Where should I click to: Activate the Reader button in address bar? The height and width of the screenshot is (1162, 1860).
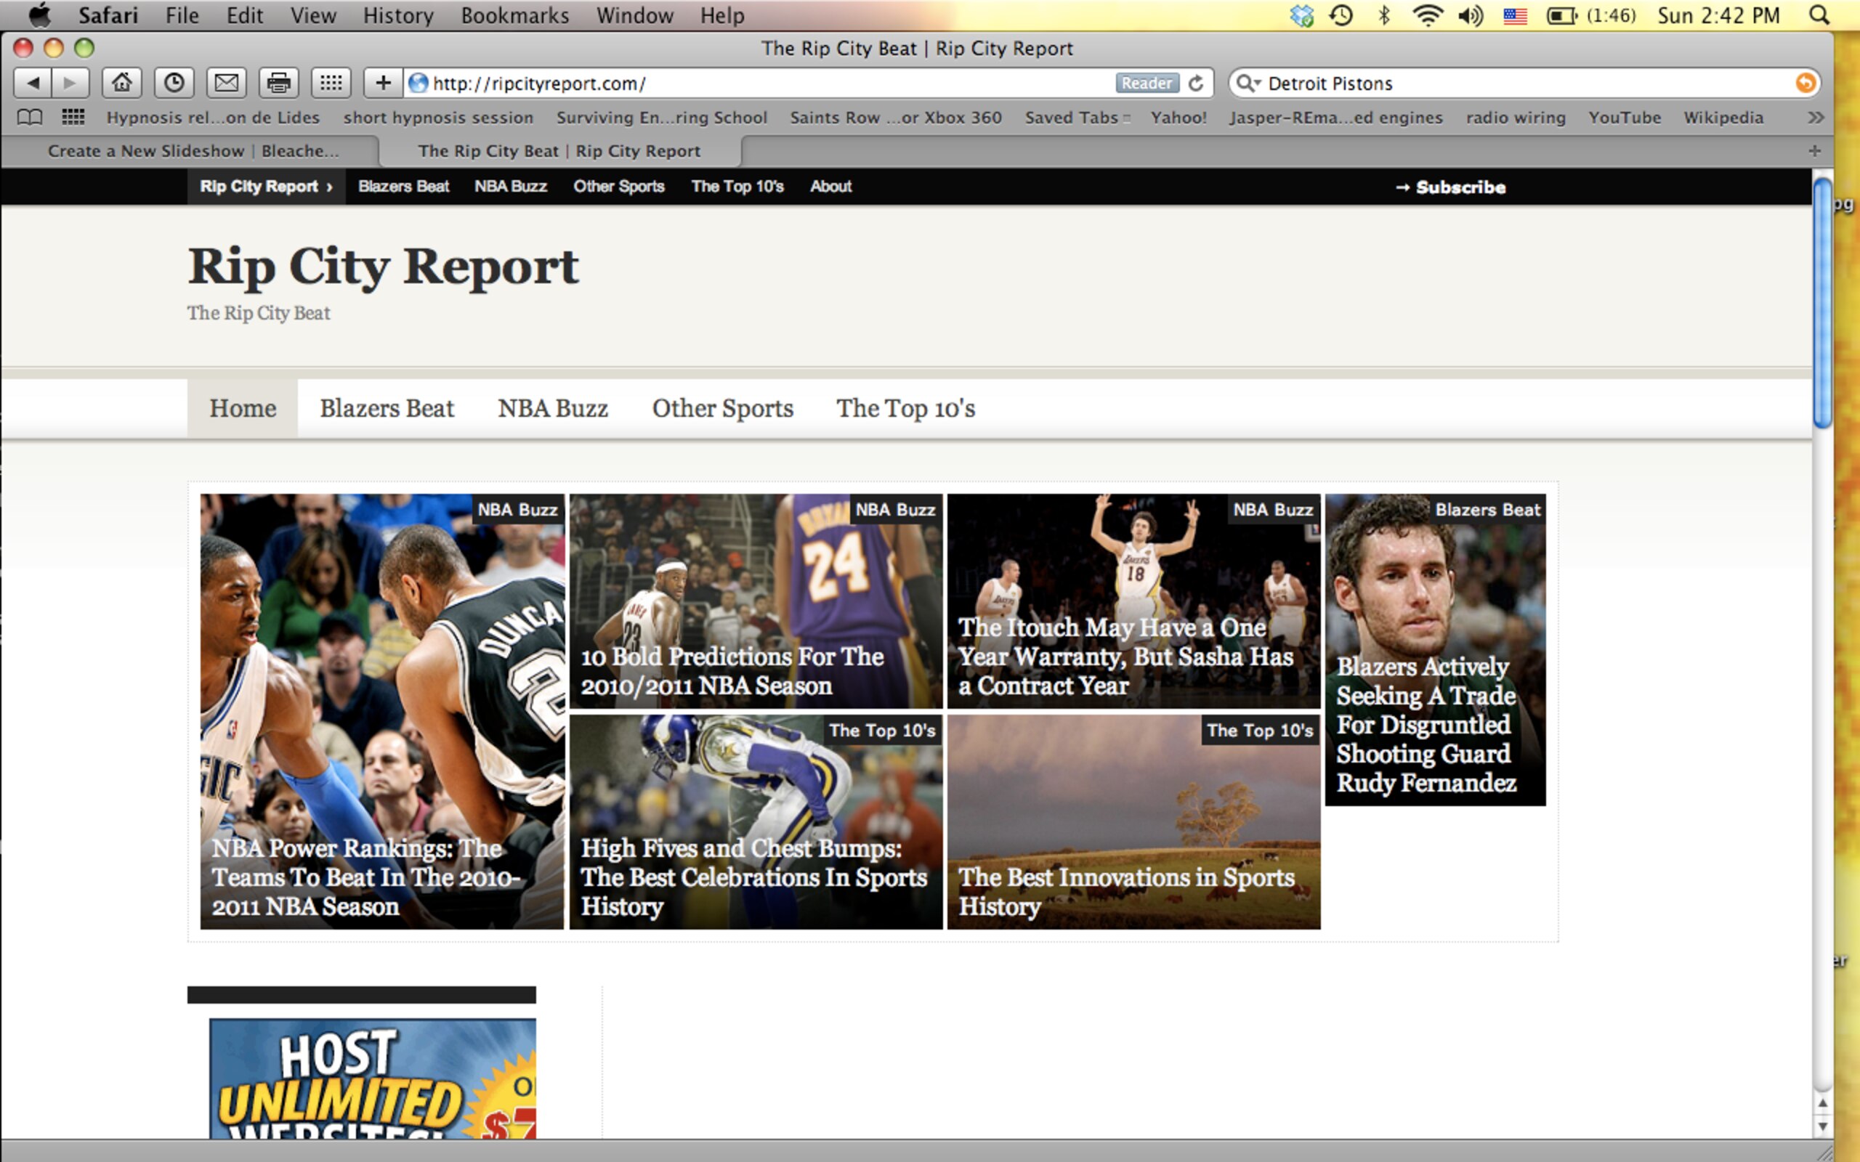1147,83
